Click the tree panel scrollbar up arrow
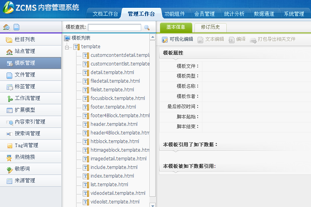Viewport: 311px width, 207px height. click(153, 38)
